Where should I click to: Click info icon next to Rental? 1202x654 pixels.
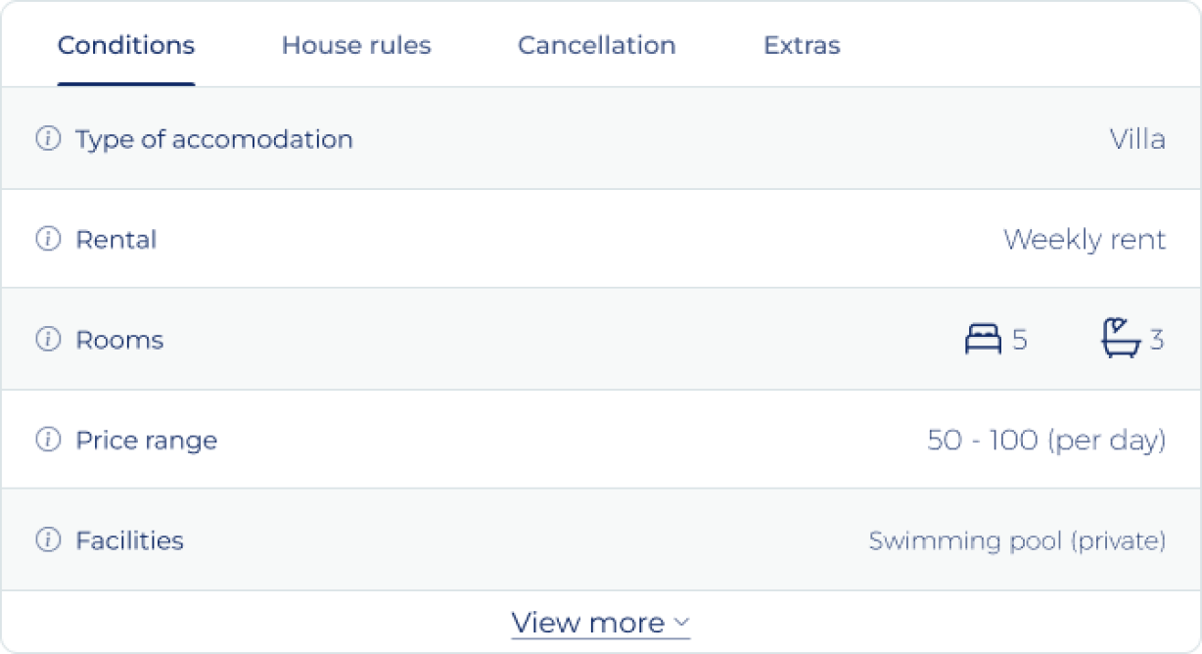(48, 239)
